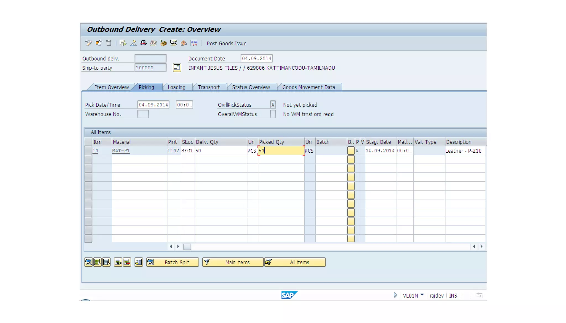This screenshot has height=323, width=566.
Task: Click the pack box icon
Action: point(163,43)
